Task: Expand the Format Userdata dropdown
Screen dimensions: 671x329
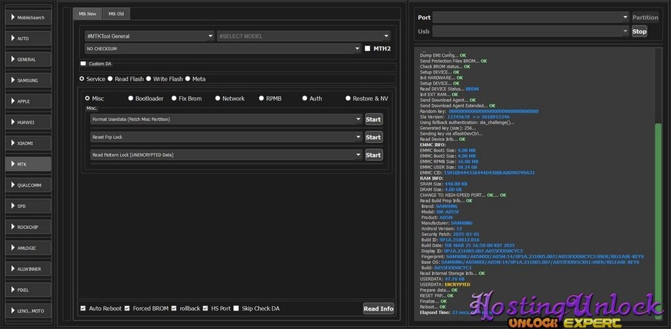Action: point(226,119)
